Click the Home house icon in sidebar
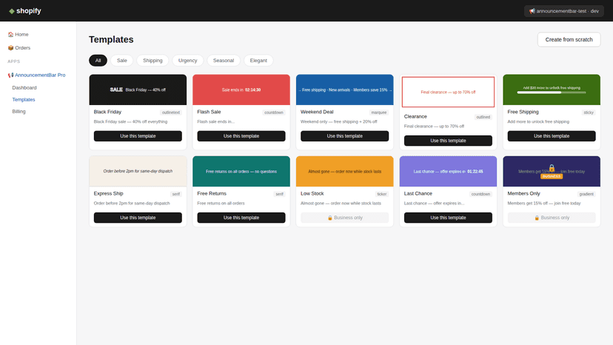The width and height of the screenshot is (613, 345). tap(10, 34)
